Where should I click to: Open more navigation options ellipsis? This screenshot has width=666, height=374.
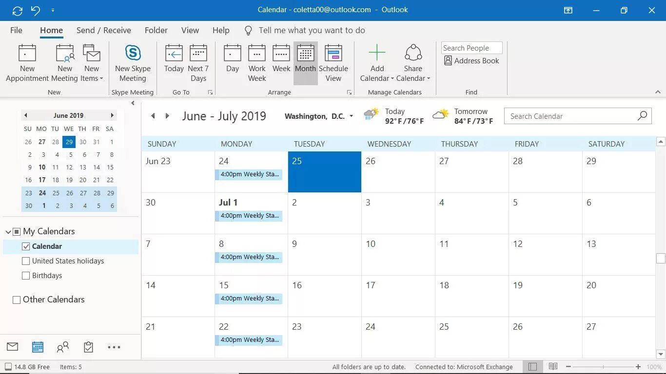click(x=114, y=347)
